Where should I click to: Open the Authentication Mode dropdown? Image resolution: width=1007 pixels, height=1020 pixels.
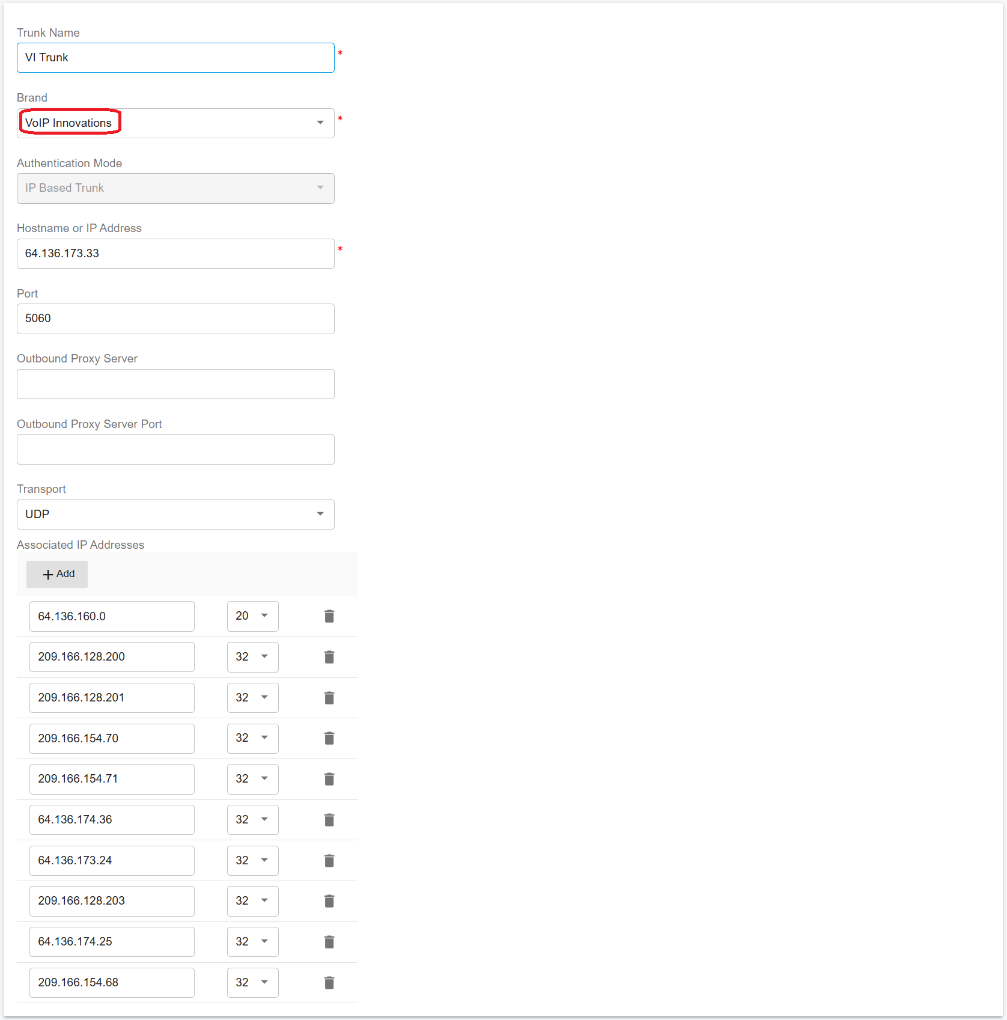point(175,188)
